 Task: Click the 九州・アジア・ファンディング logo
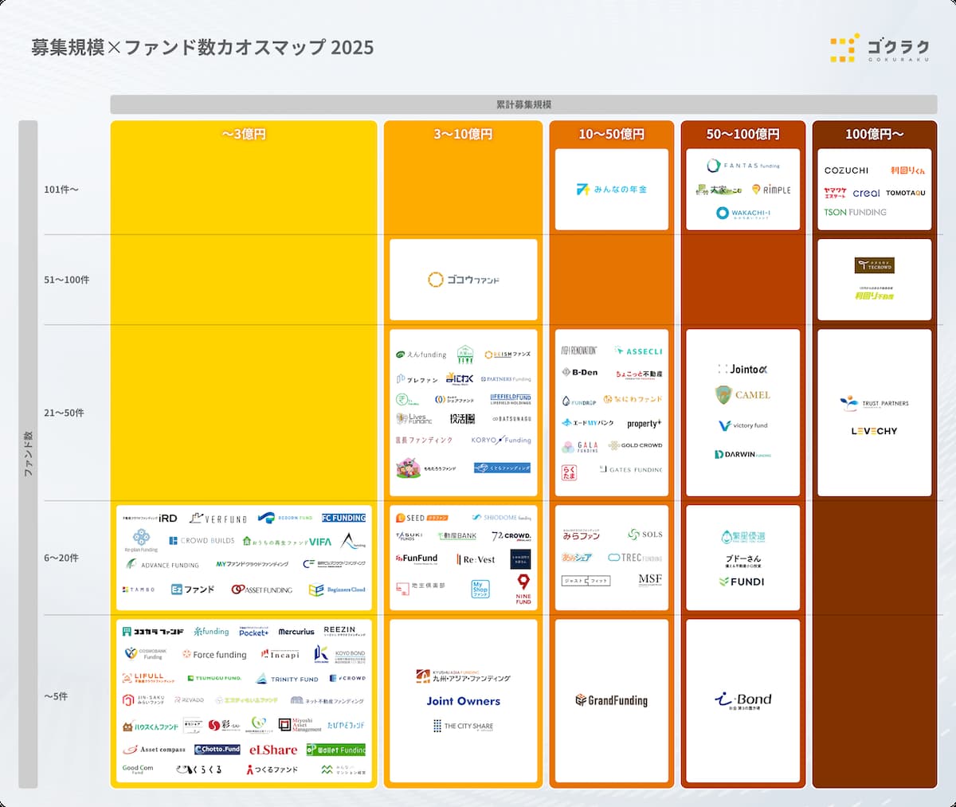(464, 676)
